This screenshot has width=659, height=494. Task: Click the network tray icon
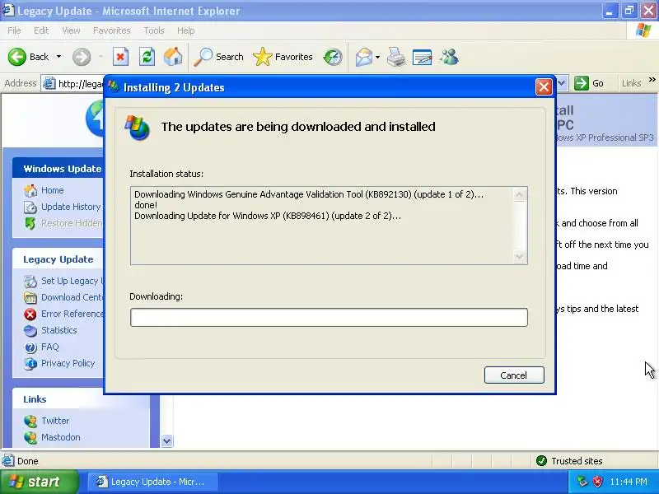point(582,482)
